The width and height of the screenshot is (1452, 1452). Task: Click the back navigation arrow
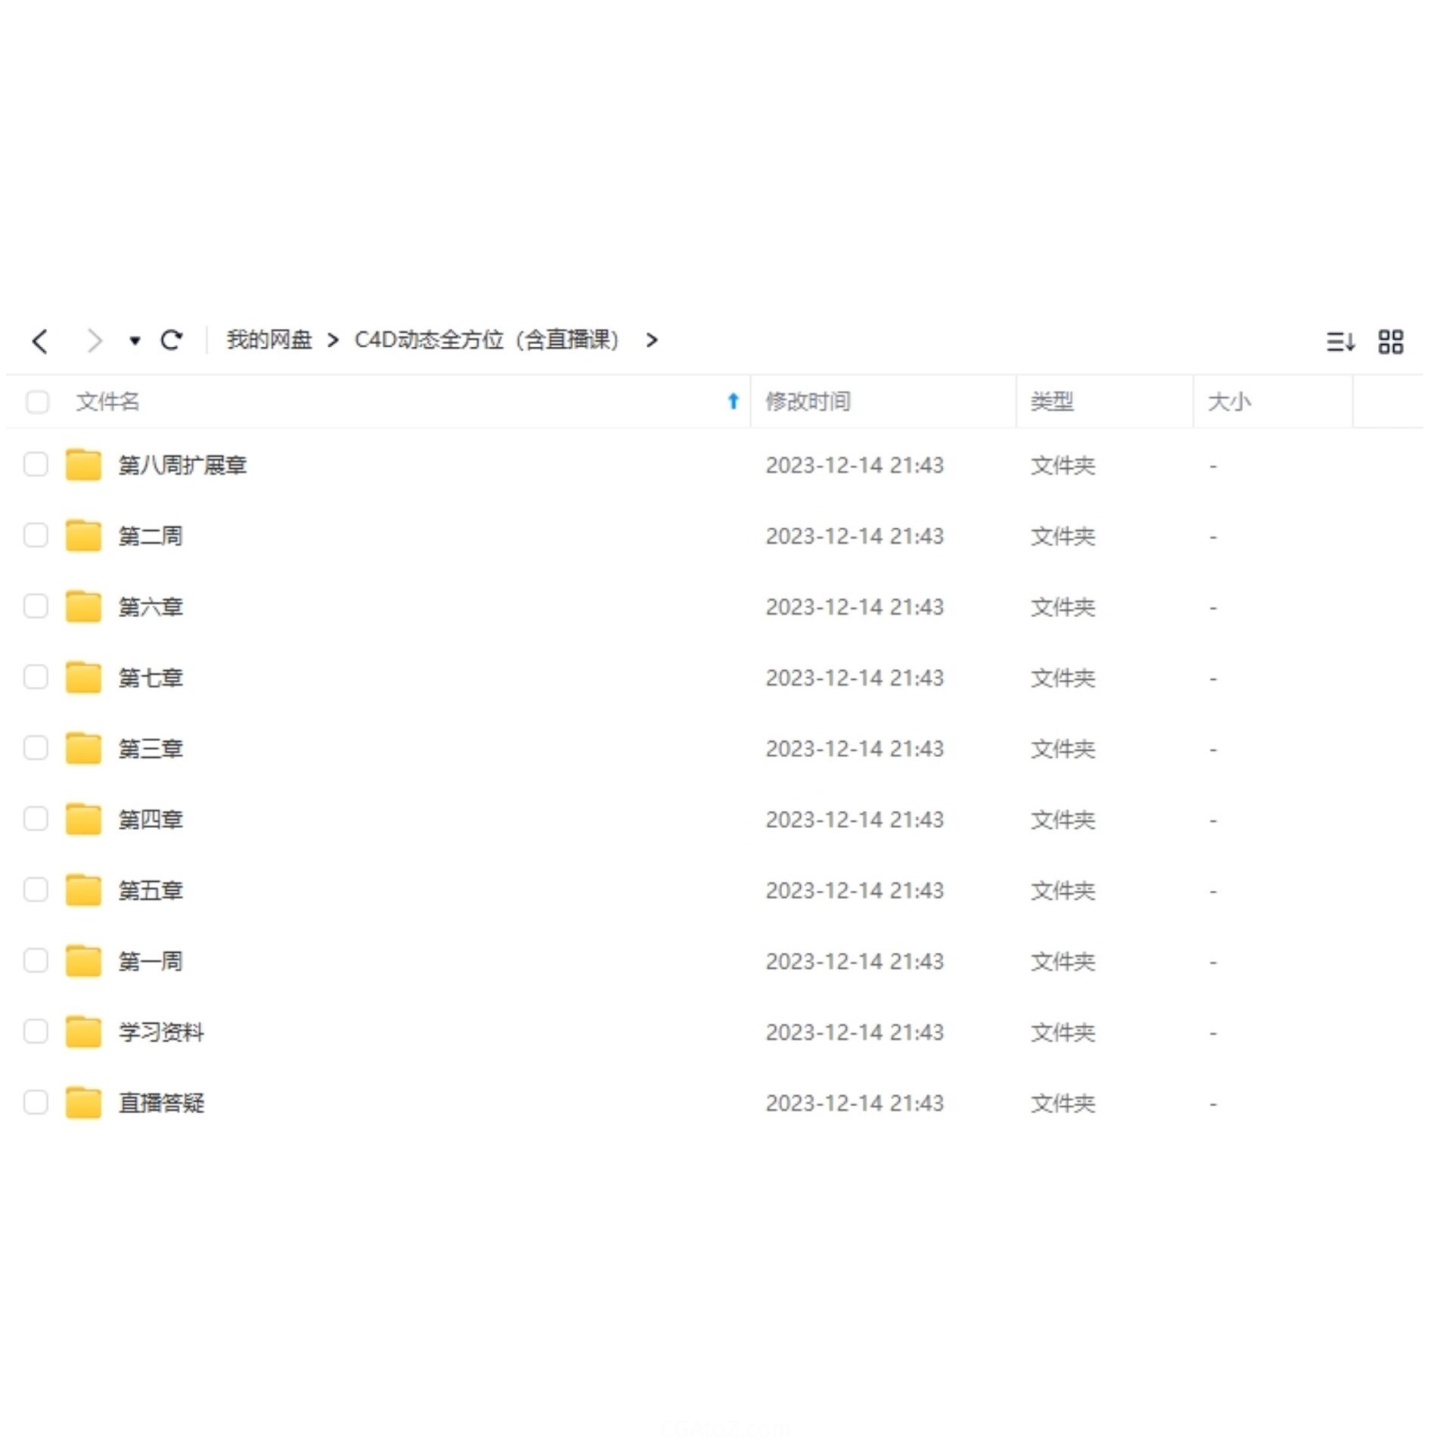41,341
